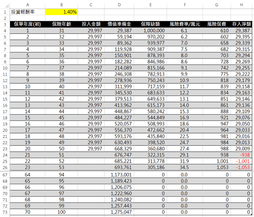
Task: Select the 182,282 cell
Action: tap(119, 62)
